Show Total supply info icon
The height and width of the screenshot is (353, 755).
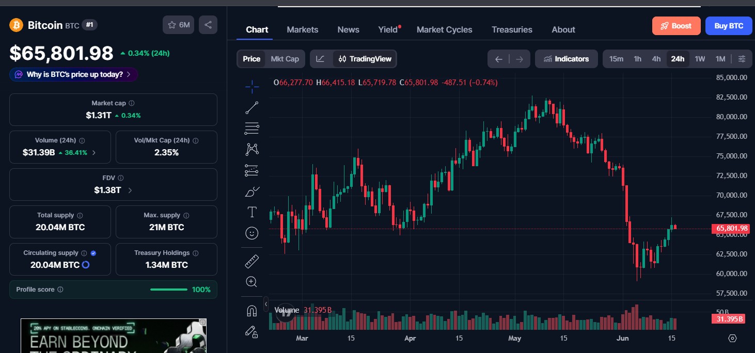point(80,215)
